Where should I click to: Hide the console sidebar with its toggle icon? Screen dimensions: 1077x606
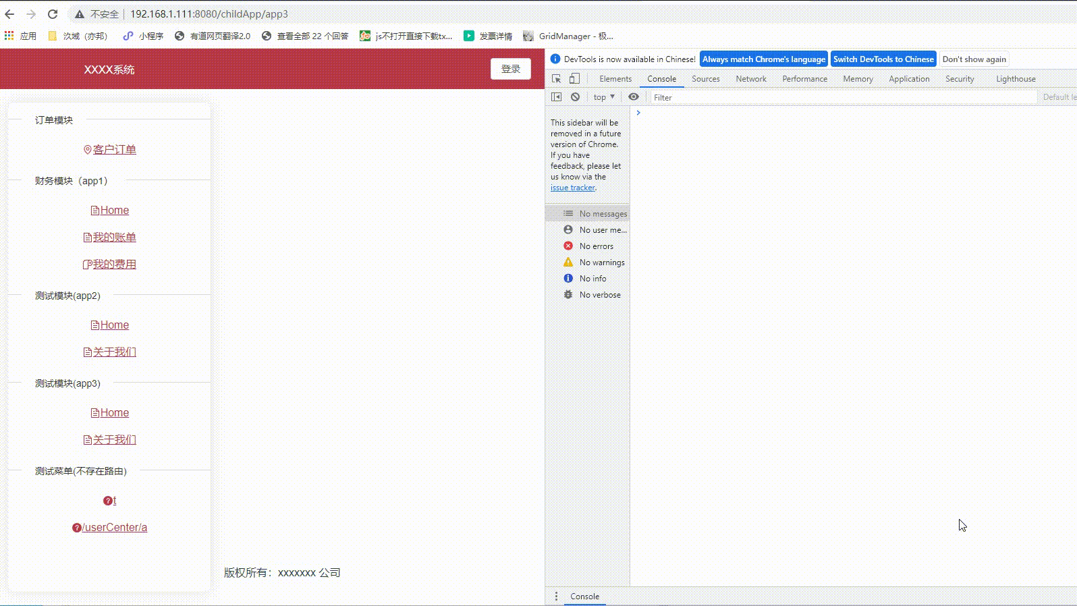557,97
